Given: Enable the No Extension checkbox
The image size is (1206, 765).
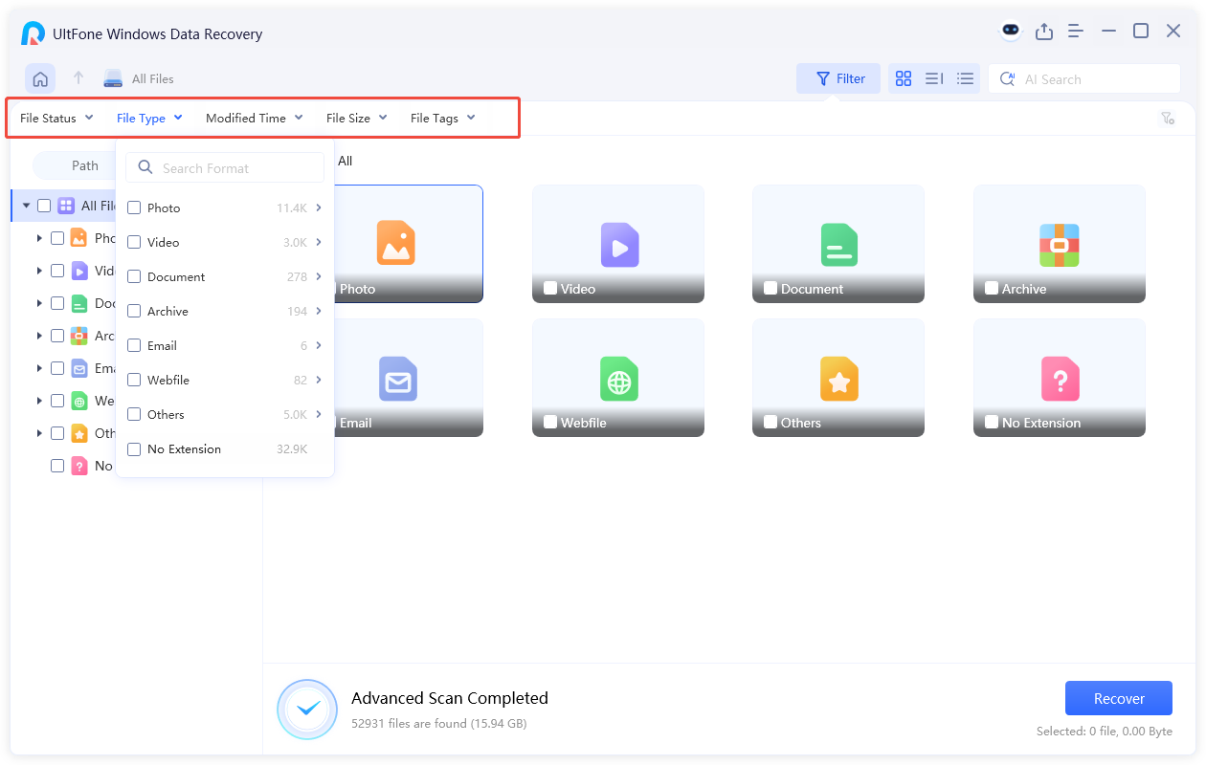Looking at the screenshot, I should (134, 448).
